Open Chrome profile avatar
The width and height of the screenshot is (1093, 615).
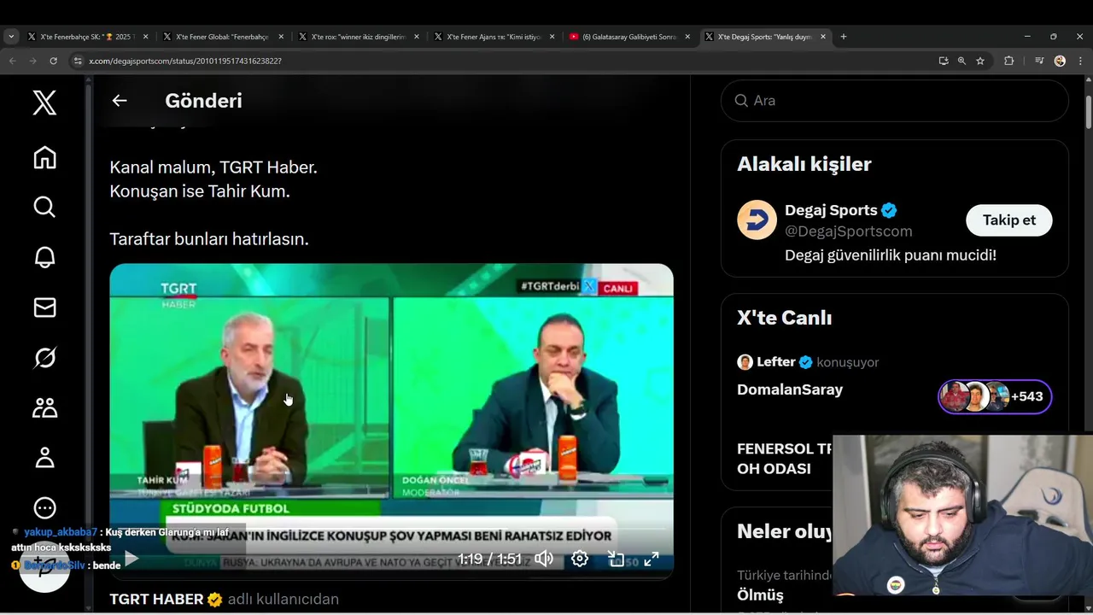click(x=1060, y=61)
